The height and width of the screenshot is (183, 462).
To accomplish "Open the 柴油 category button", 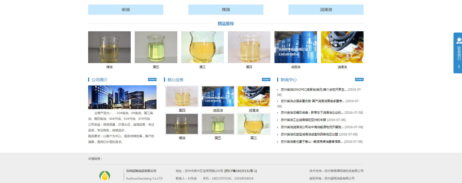I will [x=125, y=10].
